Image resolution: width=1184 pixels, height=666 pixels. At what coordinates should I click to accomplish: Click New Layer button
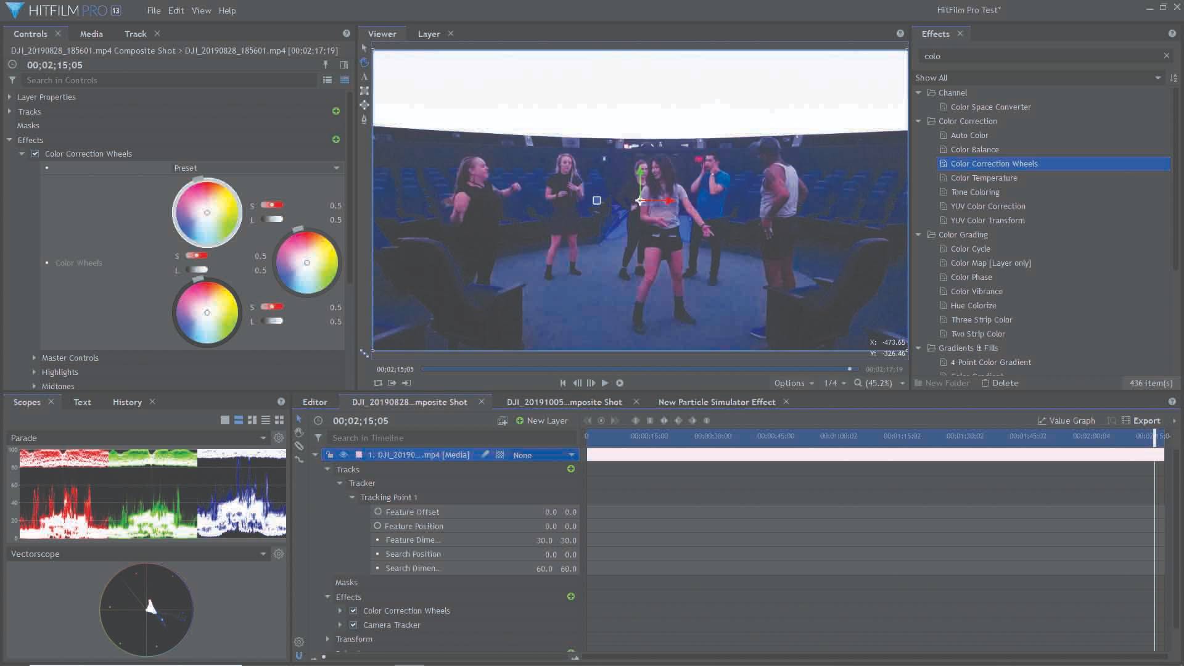click(541, 421)
